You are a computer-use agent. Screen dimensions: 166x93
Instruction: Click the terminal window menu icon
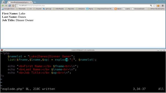[2, 50]
